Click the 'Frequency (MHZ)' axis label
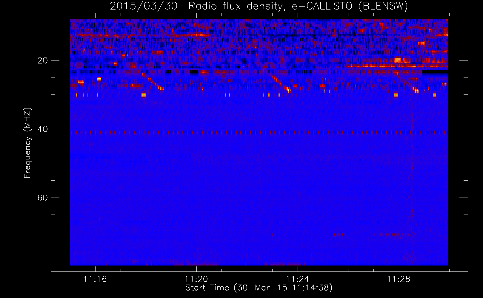This screenshot has height=298, width=483. point(27,143)
